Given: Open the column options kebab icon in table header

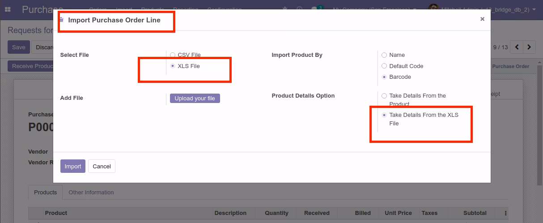Looking at the screenshot, I should coord(506,213).
